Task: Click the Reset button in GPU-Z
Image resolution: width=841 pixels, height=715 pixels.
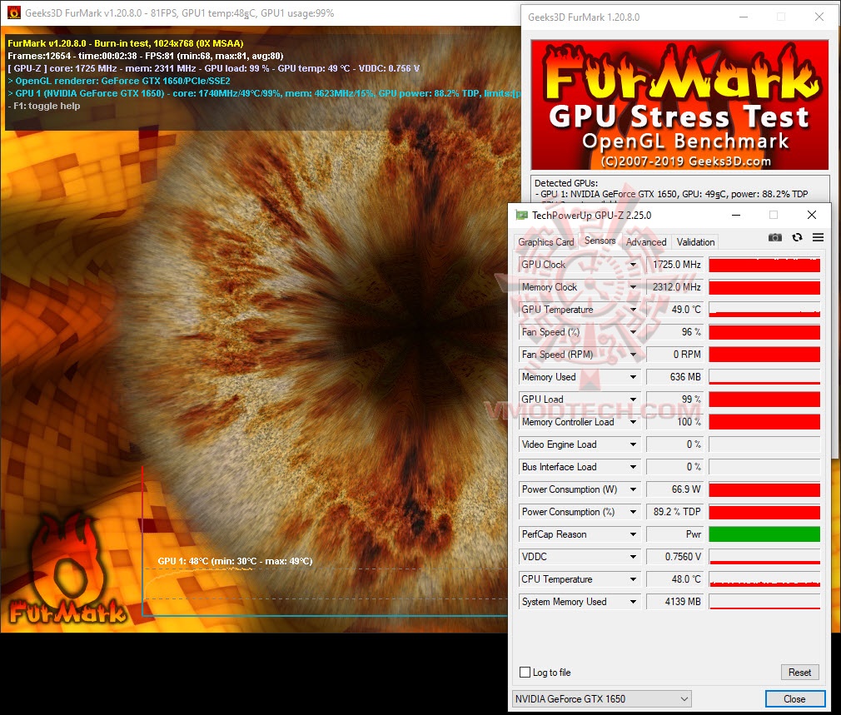Action: tap(799, 672)
